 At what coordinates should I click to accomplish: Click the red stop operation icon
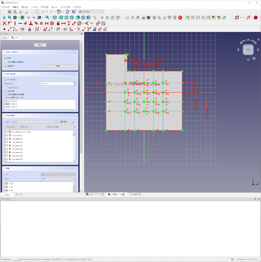[180, 17]
